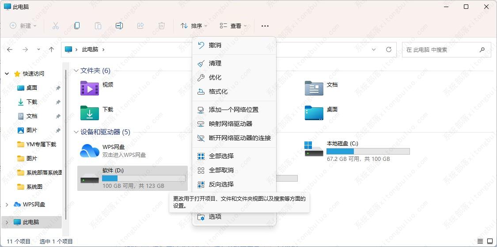Image resolution: width=497 pixels, height=247 pixels.
Task: Go up one folder level arrow
Action: click(51, 49)
